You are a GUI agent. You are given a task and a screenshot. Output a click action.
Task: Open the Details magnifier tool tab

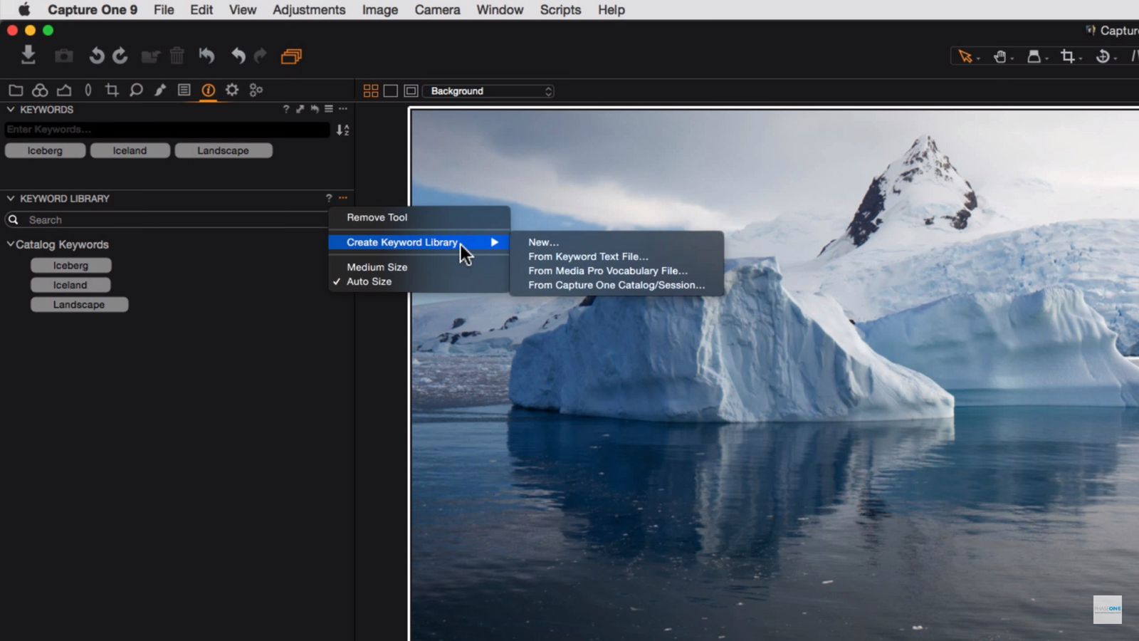[136, 90]
